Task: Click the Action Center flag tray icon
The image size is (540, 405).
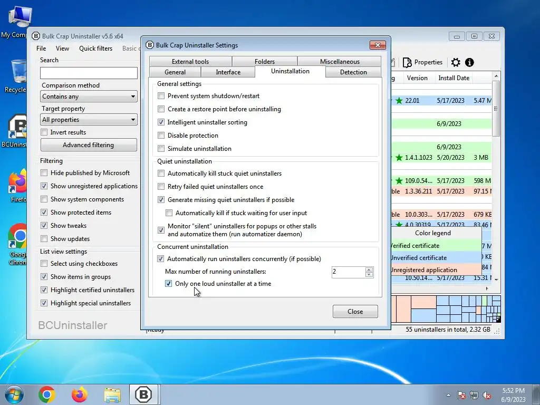Action: coord(461,395)
